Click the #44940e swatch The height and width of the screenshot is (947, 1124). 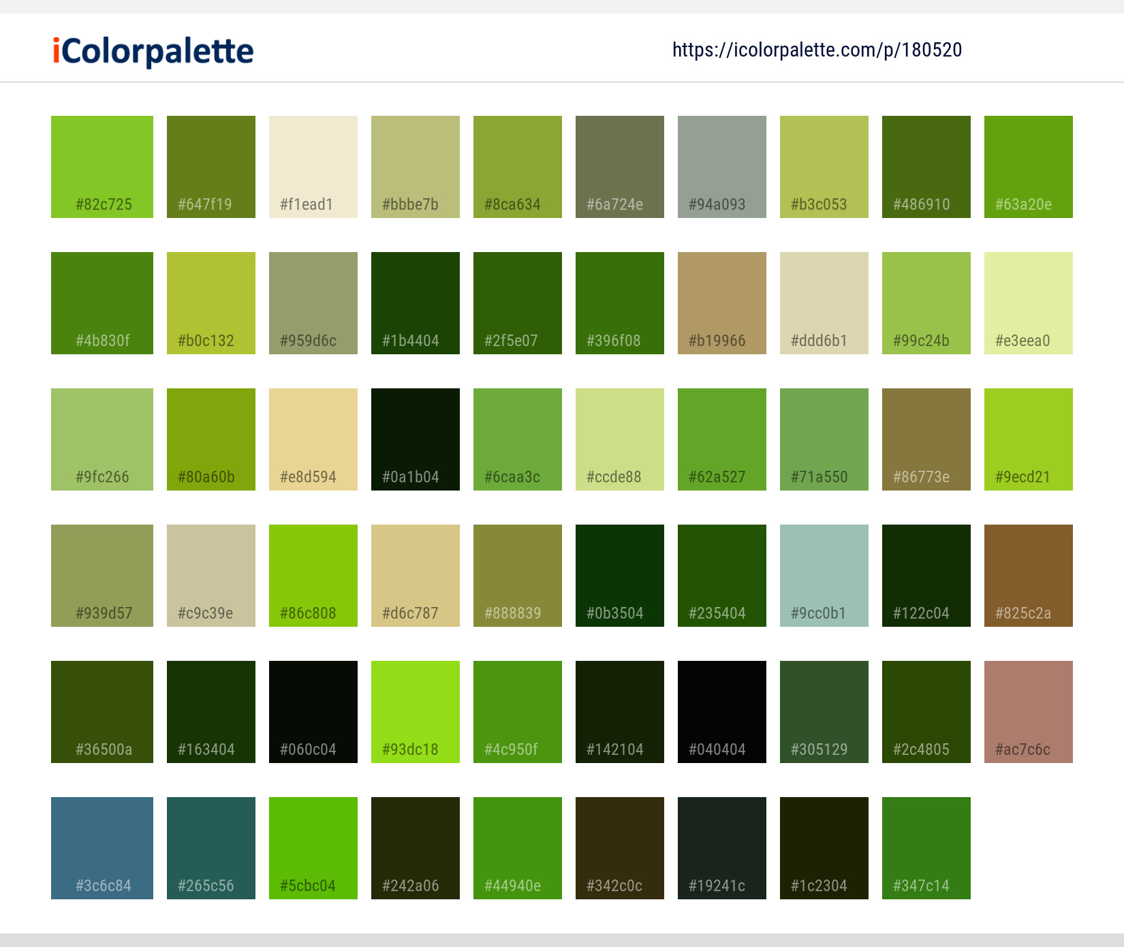[x=518, y=848]
